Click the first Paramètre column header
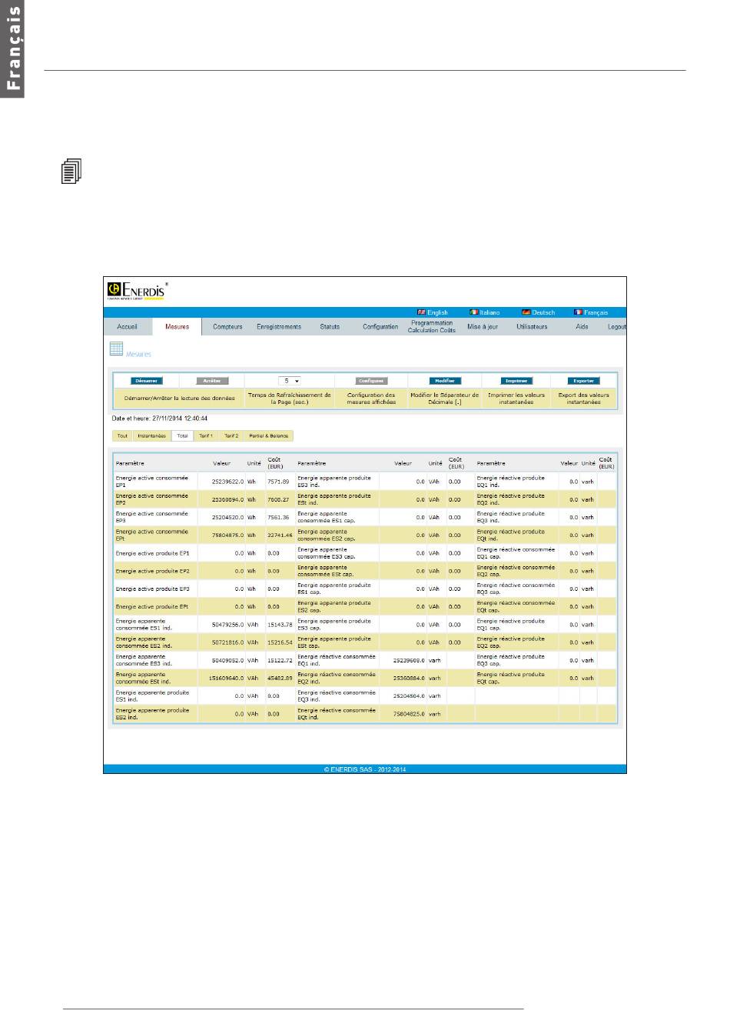 click(130, 464)
